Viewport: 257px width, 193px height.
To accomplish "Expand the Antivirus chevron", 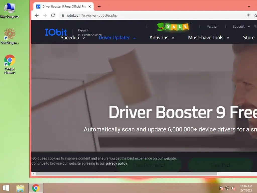I will pyautogui.click(x=173, y=38).
